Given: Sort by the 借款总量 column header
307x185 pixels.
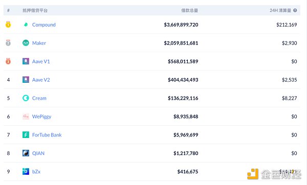Looking at the screenshot, I should (x=189, y=10).
